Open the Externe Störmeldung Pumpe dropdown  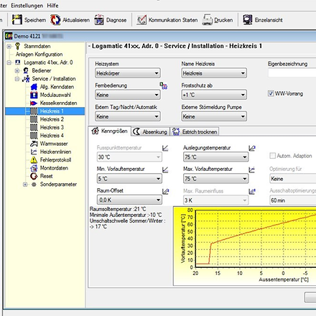pyautogui.click(x=214, y=116)
